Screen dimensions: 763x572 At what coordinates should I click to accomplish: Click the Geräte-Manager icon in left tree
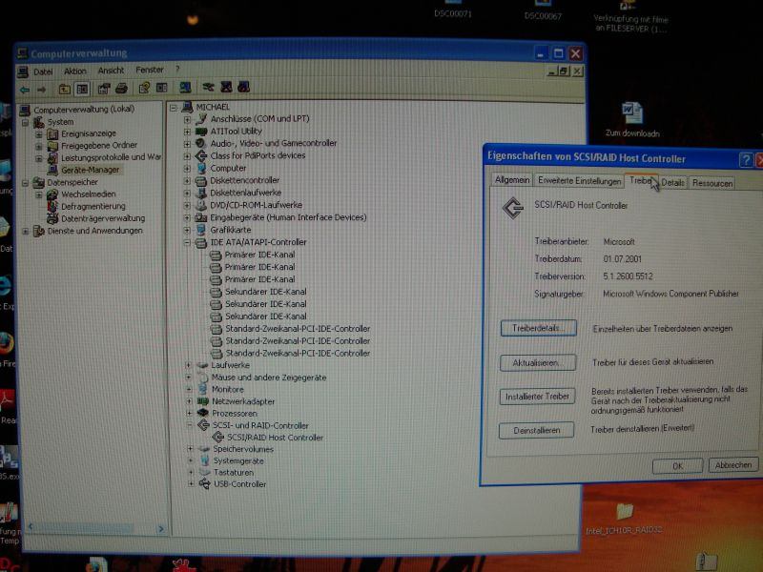click(x=52, y=171)
